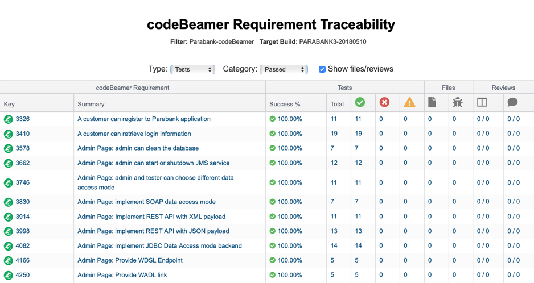Open requirement key 3410 link

coord(22,134)
